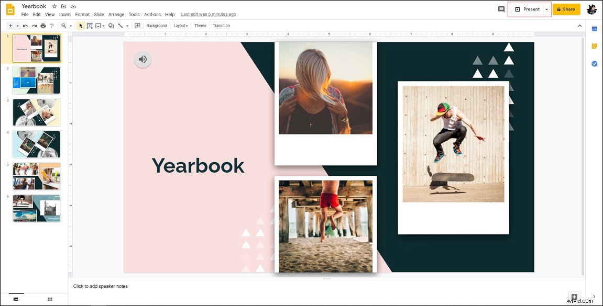Undo the last action
603x306 pixels.
click(26, 26)
